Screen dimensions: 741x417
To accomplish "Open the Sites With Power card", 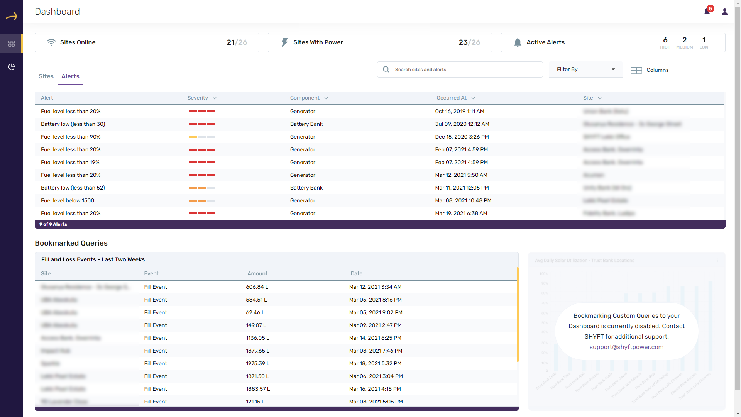I will coord(380,42).
